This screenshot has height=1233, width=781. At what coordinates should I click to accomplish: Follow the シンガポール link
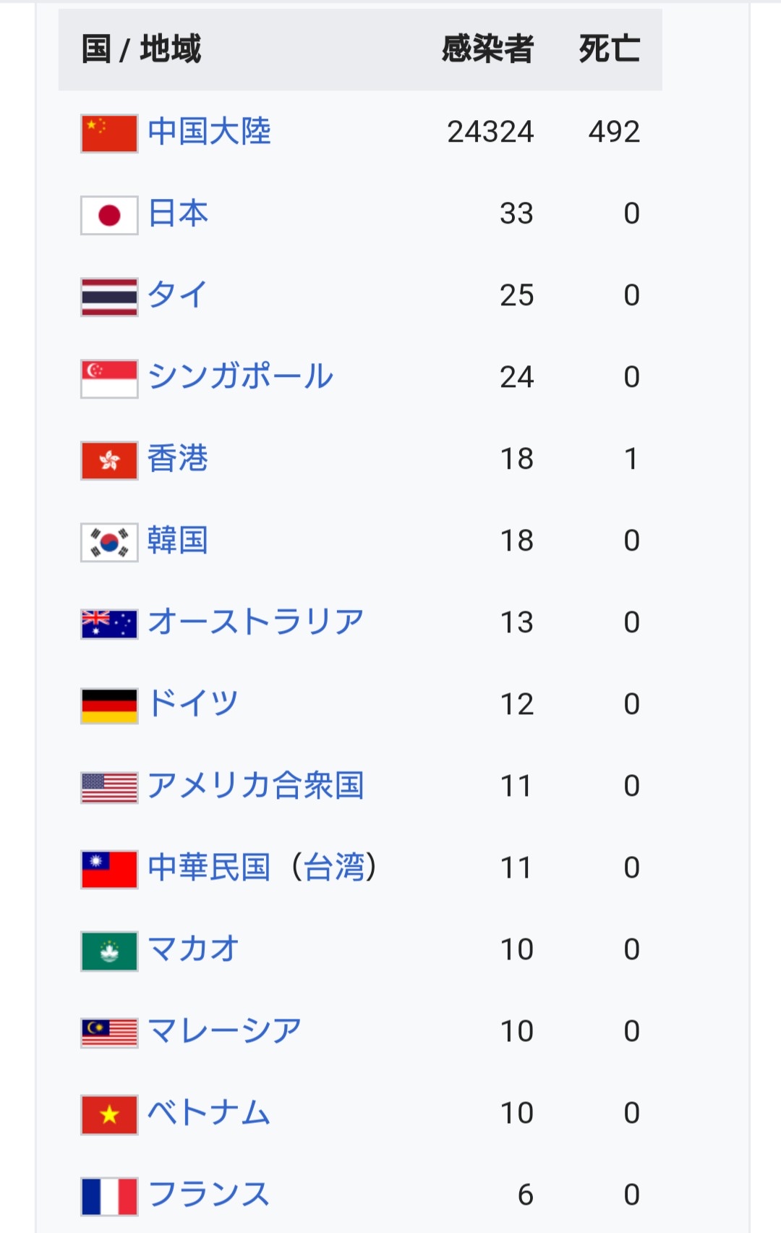coord(240,377)
